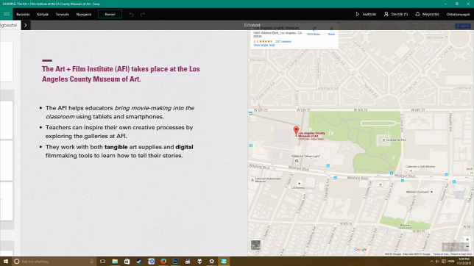The width and height of the screenshot is (474, 266).
Task: Open the 257 reviews link
Action: click(283, 42)
